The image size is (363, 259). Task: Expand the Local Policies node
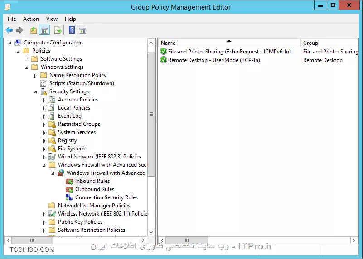(44, 108)
